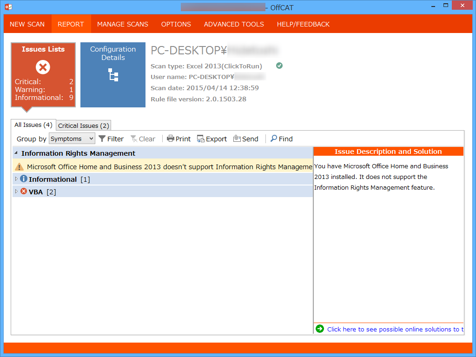Minimize the OffCAT window
476x357 pixels.
pos(433,6)
